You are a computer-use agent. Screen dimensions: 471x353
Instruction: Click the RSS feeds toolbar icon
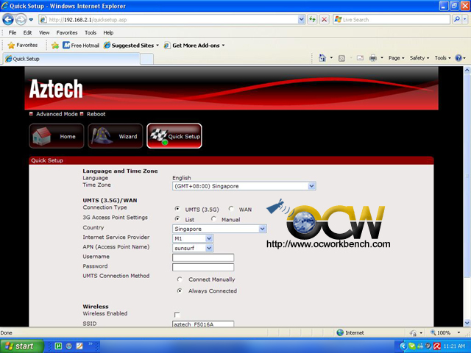(x=341, y=58)
